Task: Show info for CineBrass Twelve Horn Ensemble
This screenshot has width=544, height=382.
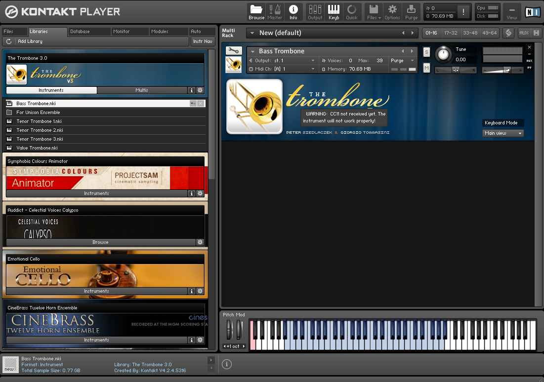Action: coord(192,340)
